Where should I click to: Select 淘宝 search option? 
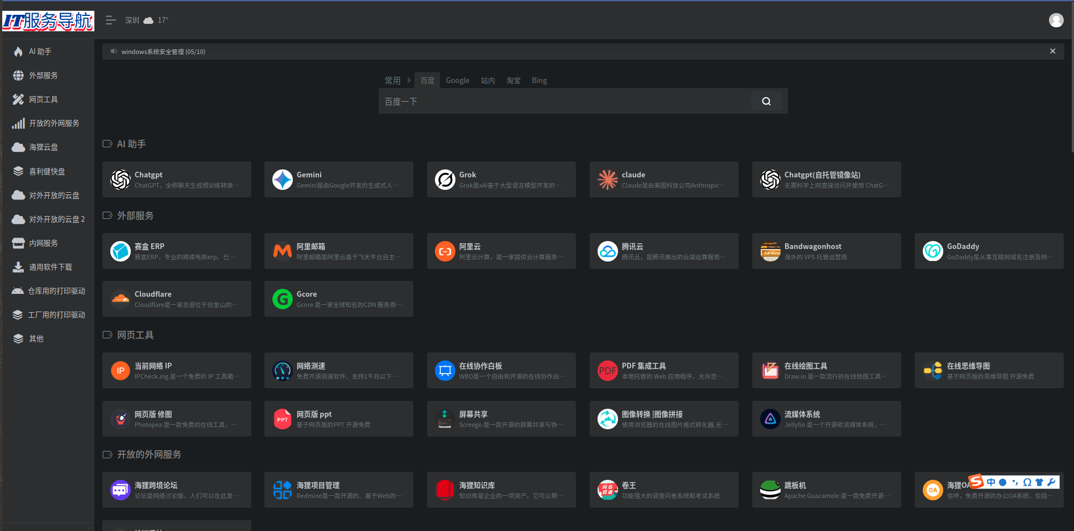pyautogui.click(x=513, y=81)
